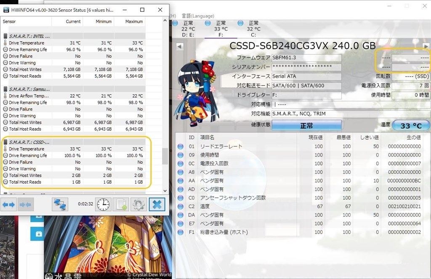This screenshot has width=431, height=279.
Task: Select the D: E: drive tab showing 22 °C
Action: coord(188,29)
